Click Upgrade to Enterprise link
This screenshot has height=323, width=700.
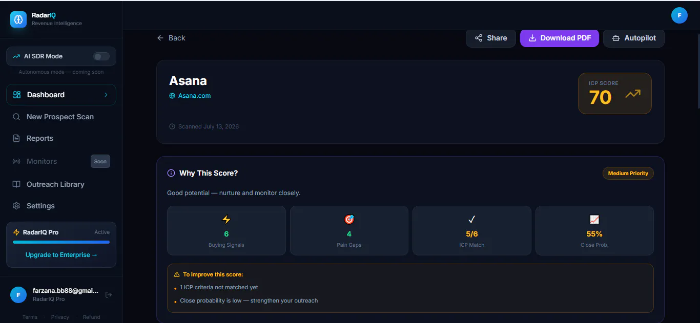[61, 255]
